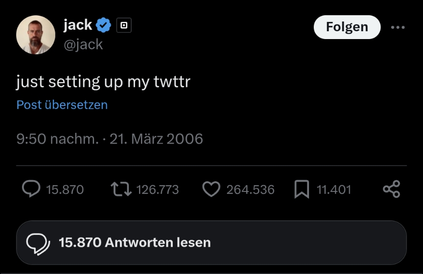This screenshot has width=423, height=274.
Task: Click the square affiliation badge
Action: click(124, 25)
